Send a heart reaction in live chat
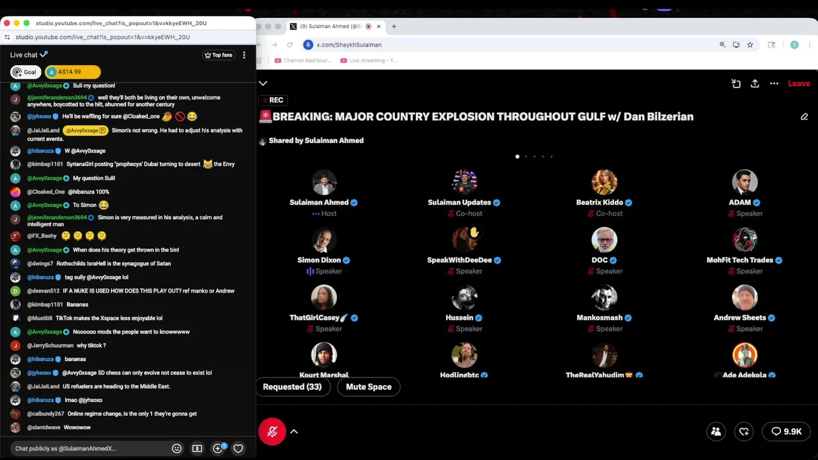 coord(238,448)
